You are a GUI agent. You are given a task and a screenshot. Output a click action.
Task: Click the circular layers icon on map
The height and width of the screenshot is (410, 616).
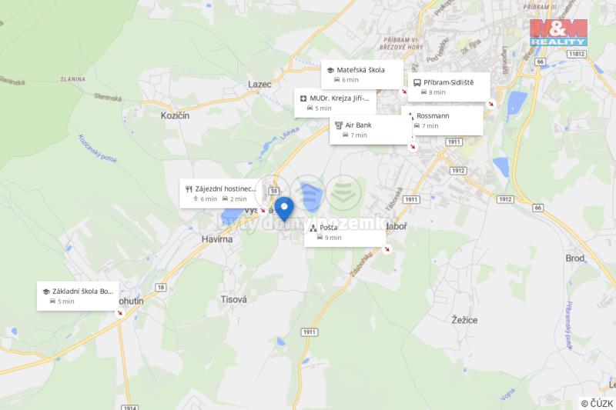(x=343, y=192)
